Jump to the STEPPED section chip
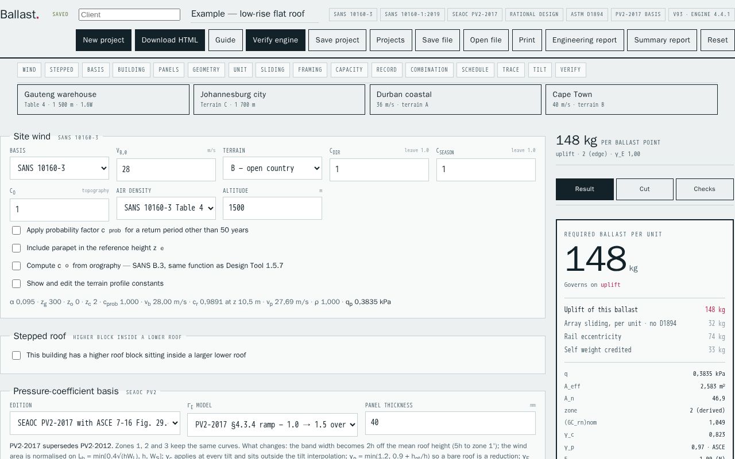The width and height of the screenshot is (735, 459). coord(61,69)
